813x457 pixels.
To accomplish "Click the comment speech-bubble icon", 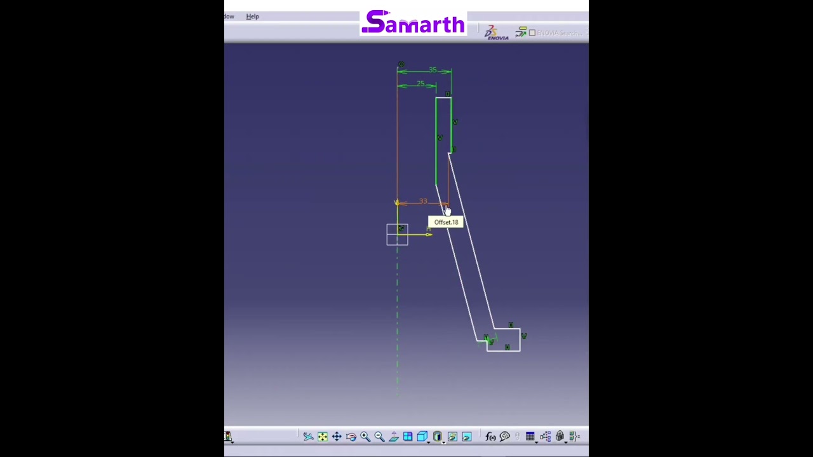I will (x=504, y=437).
